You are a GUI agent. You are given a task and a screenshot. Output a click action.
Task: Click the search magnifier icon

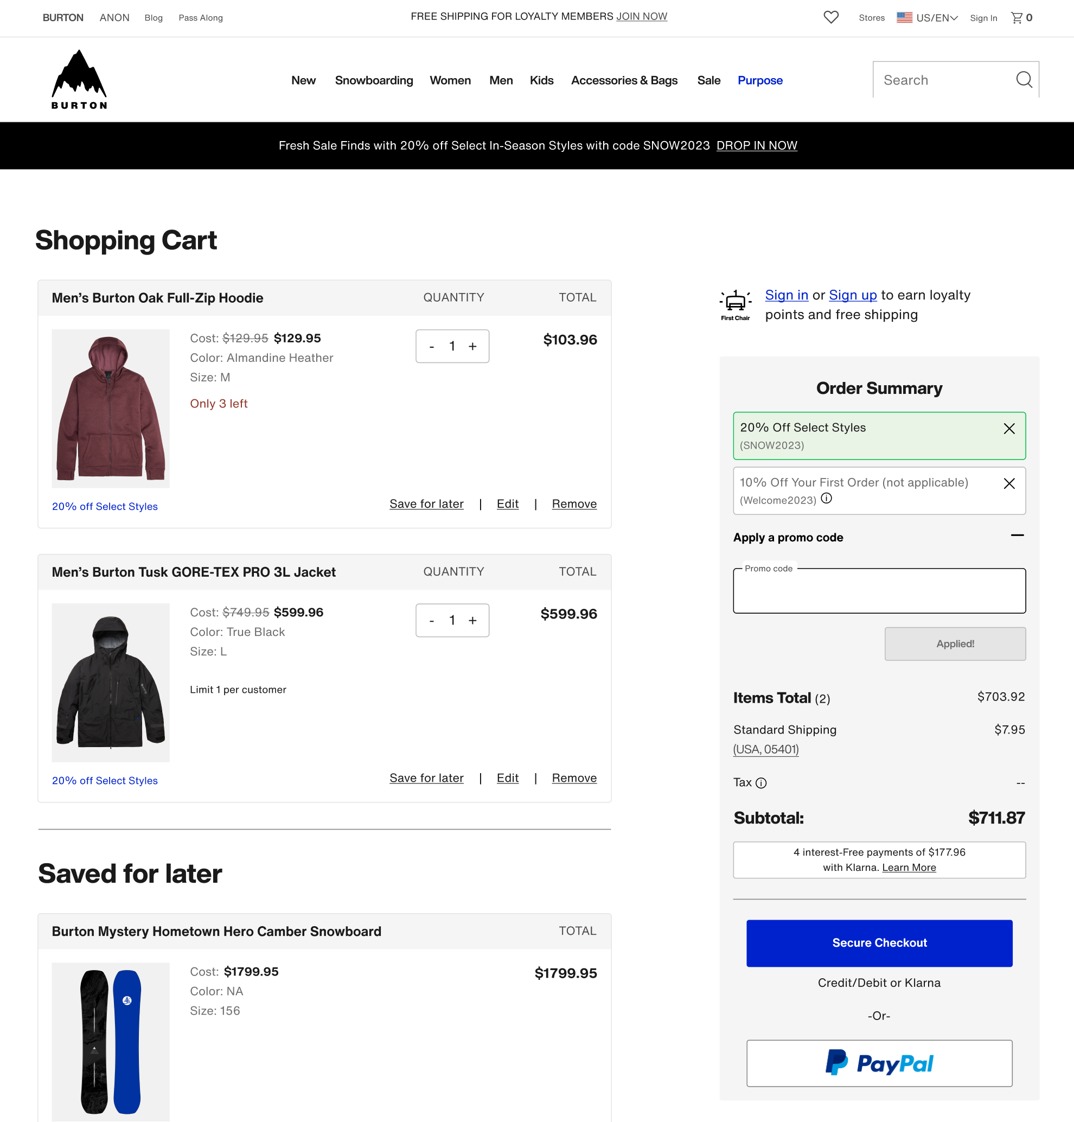[1024, 80]
